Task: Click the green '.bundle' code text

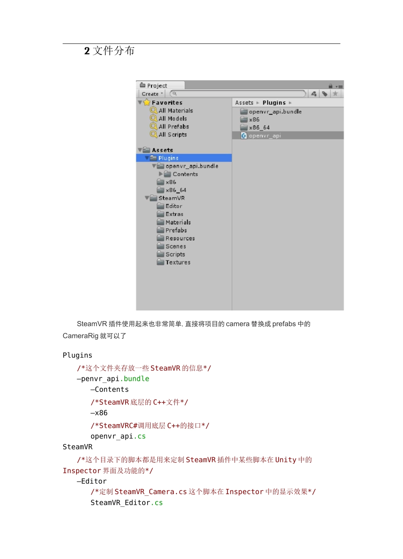Action: [x=134, y=379]
